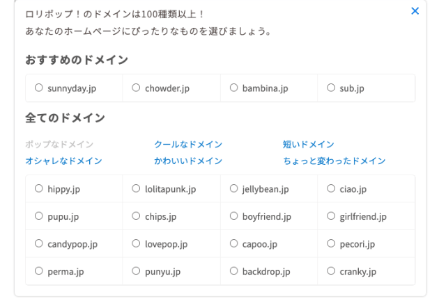Open the クールなドメイン category
The width and height of the screenshot is (446, 299).
click(x=188, y=145)
